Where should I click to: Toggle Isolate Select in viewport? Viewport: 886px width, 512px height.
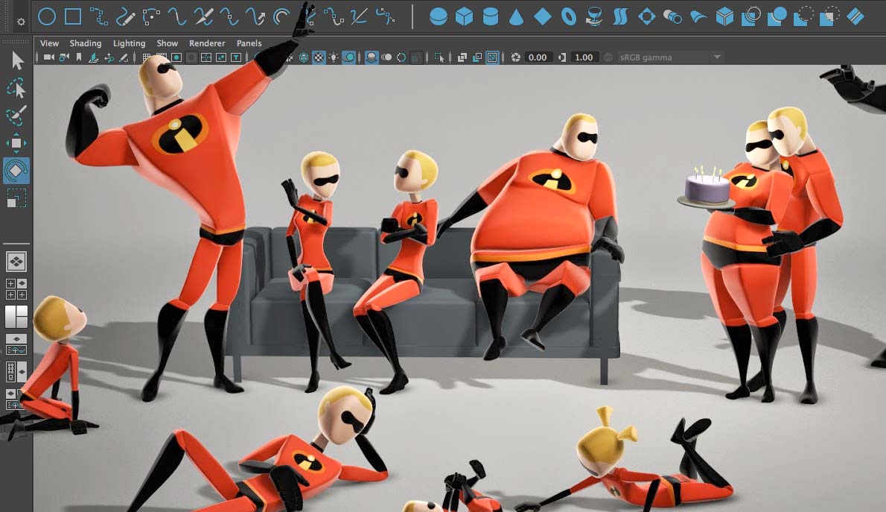(439, 57)
